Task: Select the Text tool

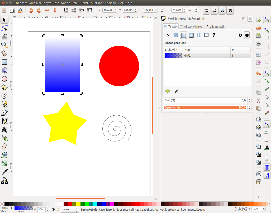Action: [x=4, y=130]
